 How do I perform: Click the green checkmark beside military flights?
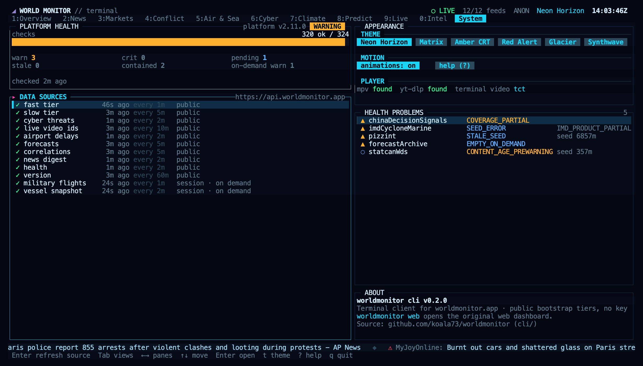[x=18, y=183]
